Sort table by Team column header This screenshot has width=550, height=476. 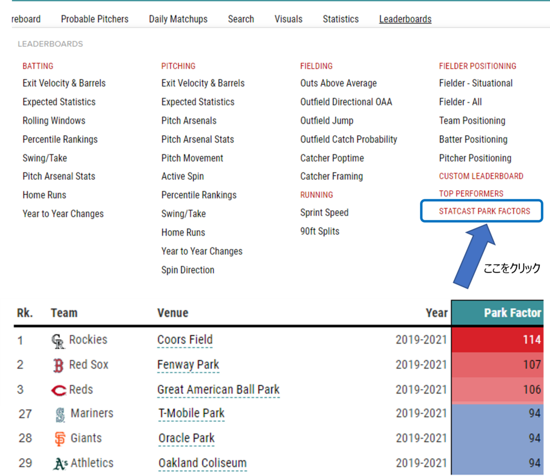click(64, 313)
